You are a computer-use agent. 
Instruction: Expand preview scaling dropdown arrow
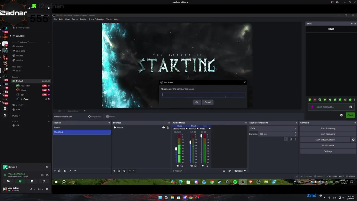pyautogui.click(x=85, y=111)
